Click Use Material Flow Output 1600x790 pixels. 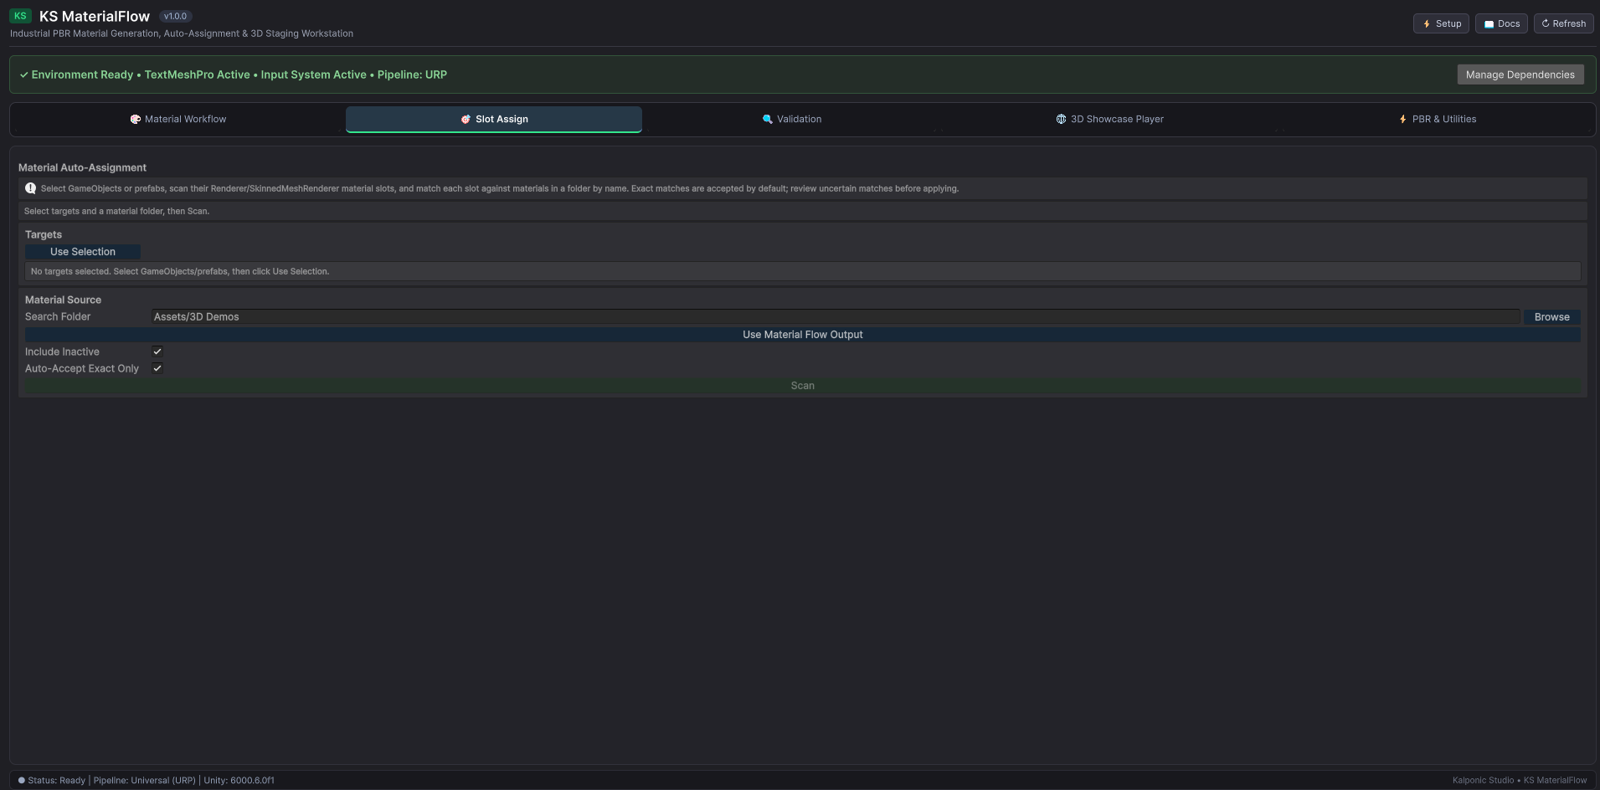802,335
